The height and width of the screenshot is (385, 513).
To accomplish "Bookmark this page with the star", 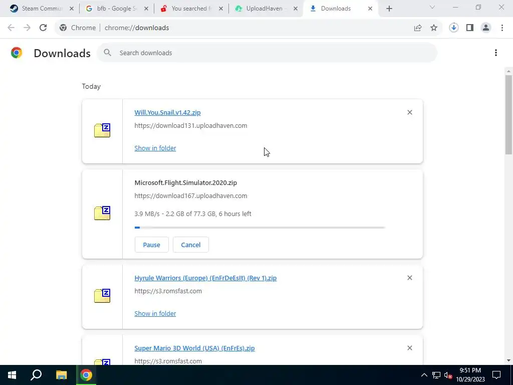I will pyautogui.click(x=434, y=28).
